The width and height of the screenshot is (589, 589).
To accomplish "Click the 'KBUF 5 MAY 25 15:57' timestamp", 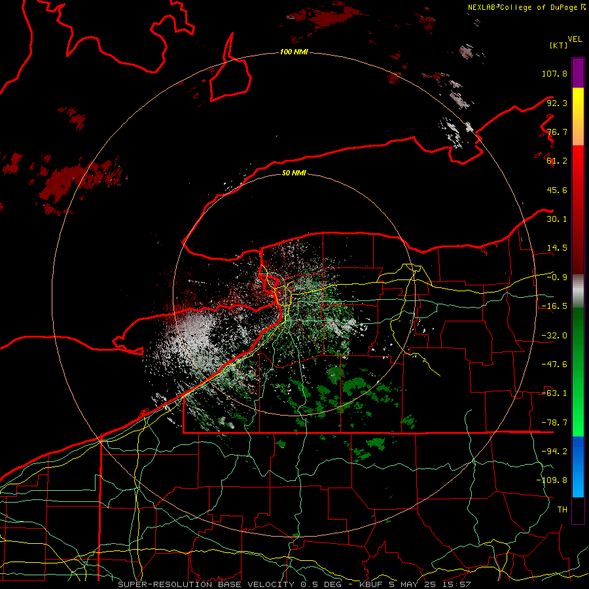I will click(x=415, y=584).
